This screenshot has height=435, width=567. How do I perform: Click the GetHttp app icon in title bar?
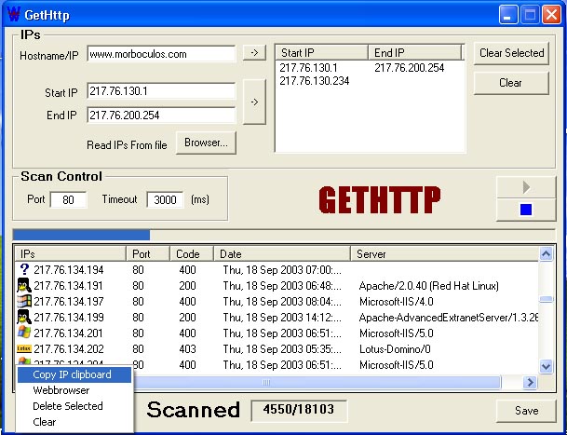[13, 15]
